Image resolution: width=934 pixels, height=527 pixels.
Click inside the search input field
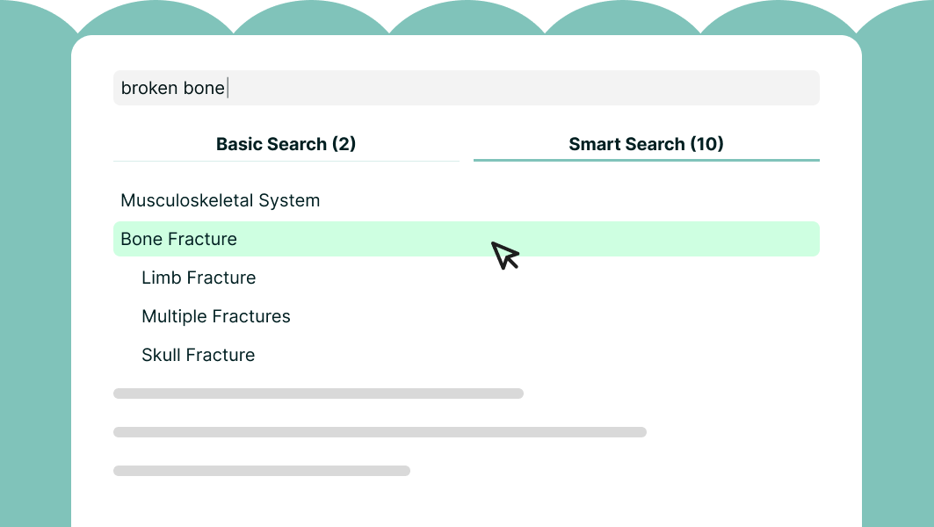[466, 88]
